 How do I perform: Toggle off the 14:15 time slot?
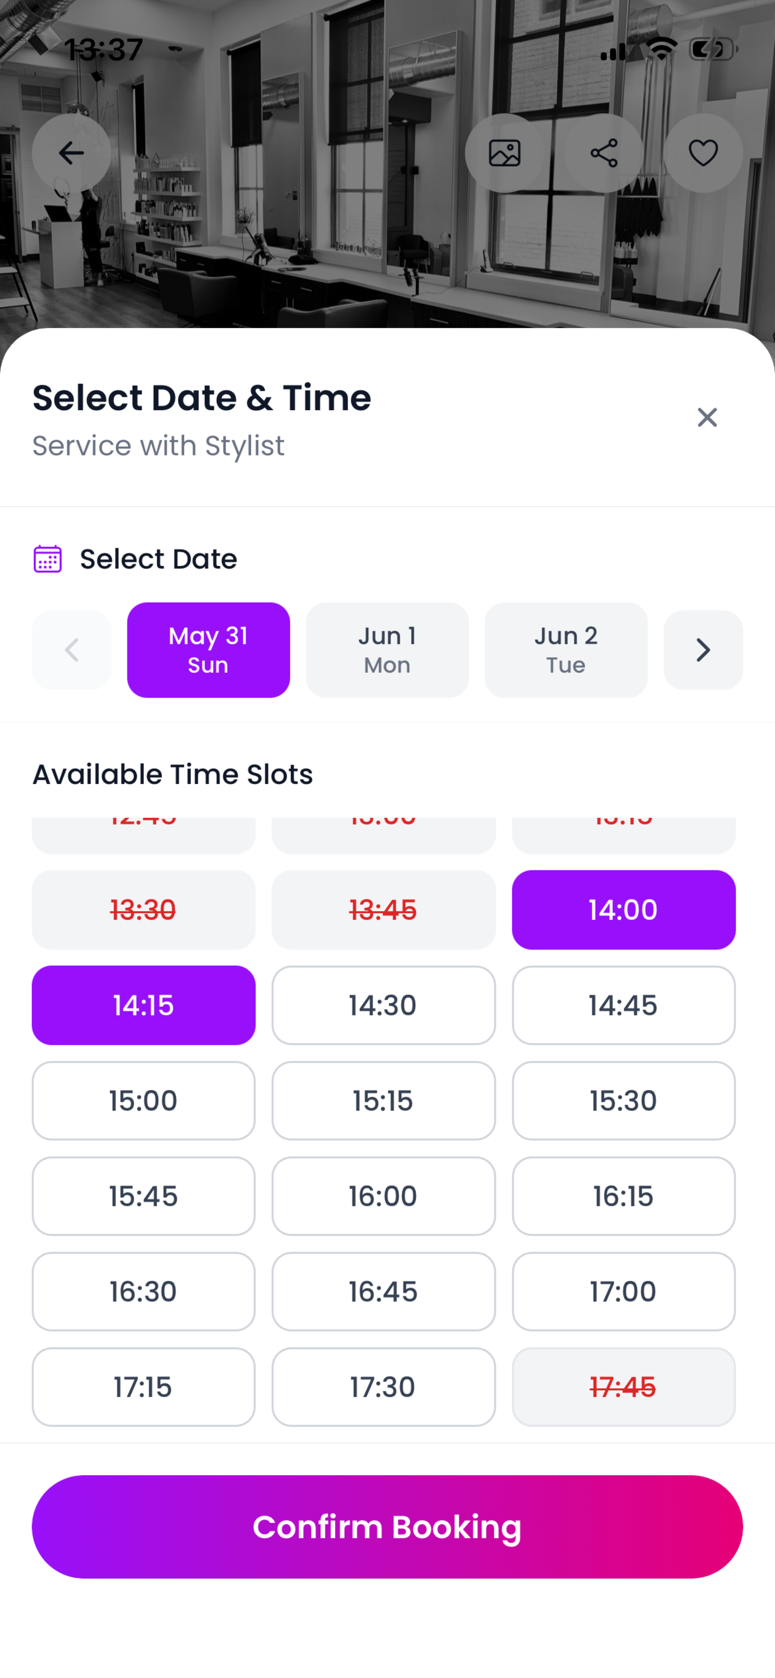(x=143, y=1005)
